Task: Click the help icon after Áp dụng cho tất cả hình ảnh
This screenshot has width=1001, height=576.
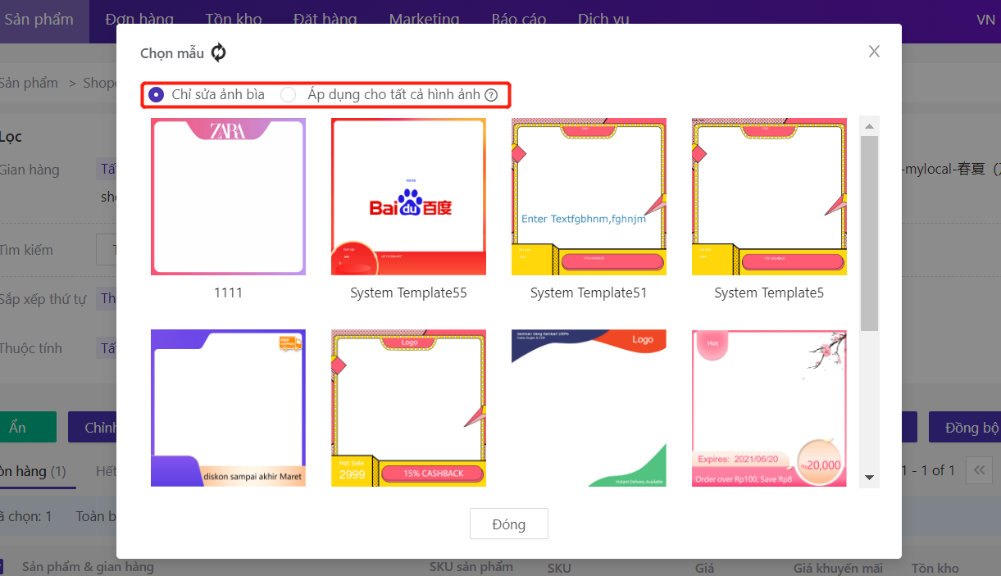Action: (491, 95)
